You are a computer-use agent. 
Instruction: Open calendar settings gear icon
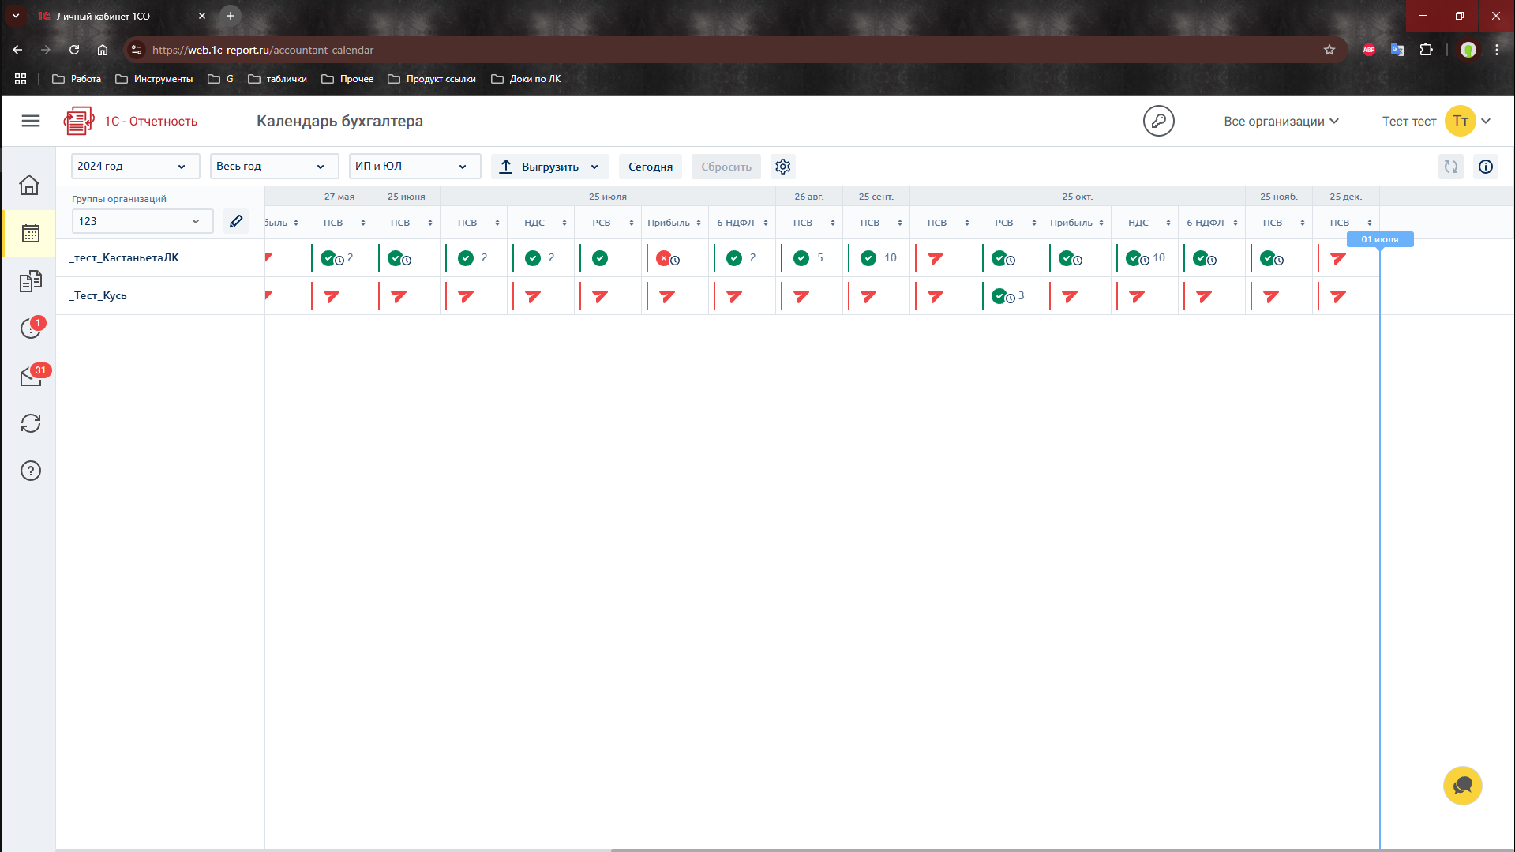click(x=782, y=167)
